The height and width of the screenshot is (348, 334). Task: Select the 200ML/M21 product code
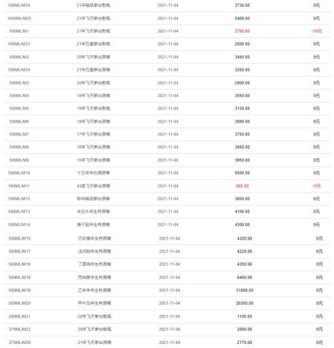(x=20, y=317)
